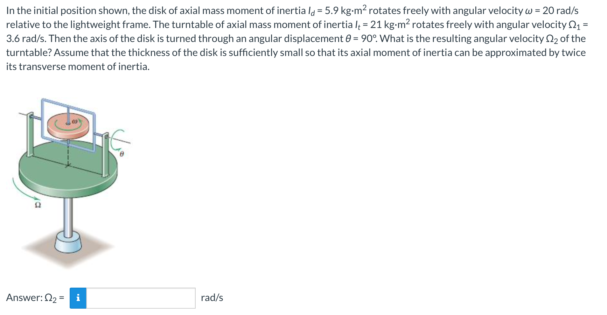Click the blue lightweight frame around disk

pos(68,125)
